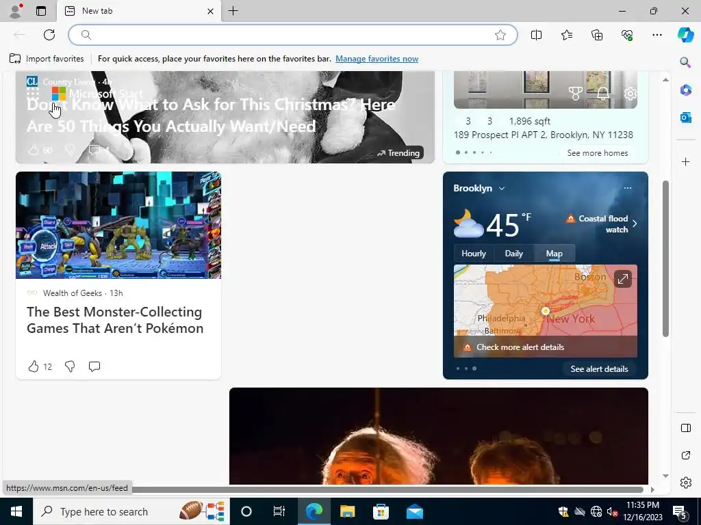Open Settings and more menu
701x525 pixels.
[x=657, y=35]
